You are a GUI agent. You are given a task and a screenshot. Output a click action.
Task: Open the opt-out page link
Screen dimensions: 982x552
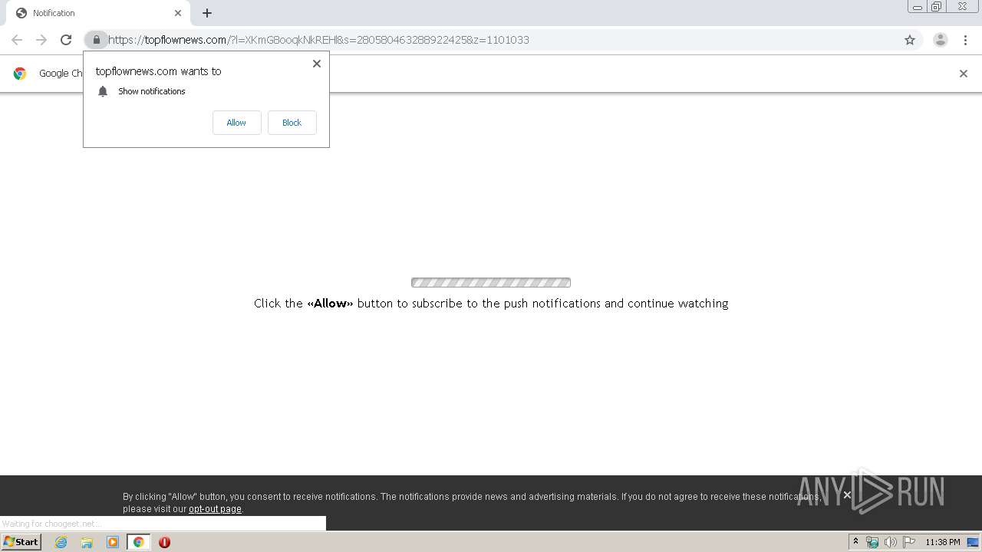tap(215, 509)
